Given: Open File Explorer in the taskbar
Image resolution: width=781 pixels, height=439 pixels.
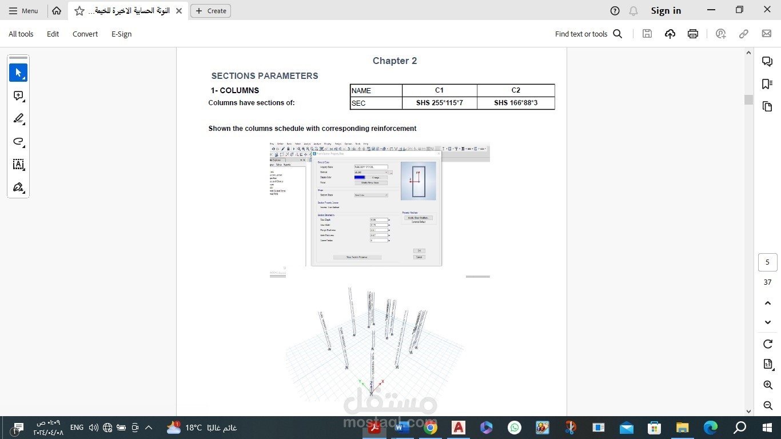Looking at the screenshot, I should click(x=683, y=428).
